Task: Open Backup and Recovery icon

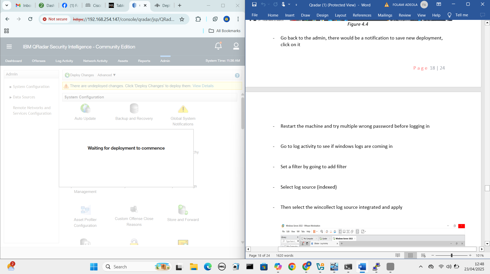Action: (x=134, y=109)
